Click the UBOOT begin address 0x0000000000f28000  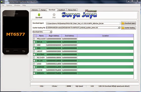tap(54, 51)
